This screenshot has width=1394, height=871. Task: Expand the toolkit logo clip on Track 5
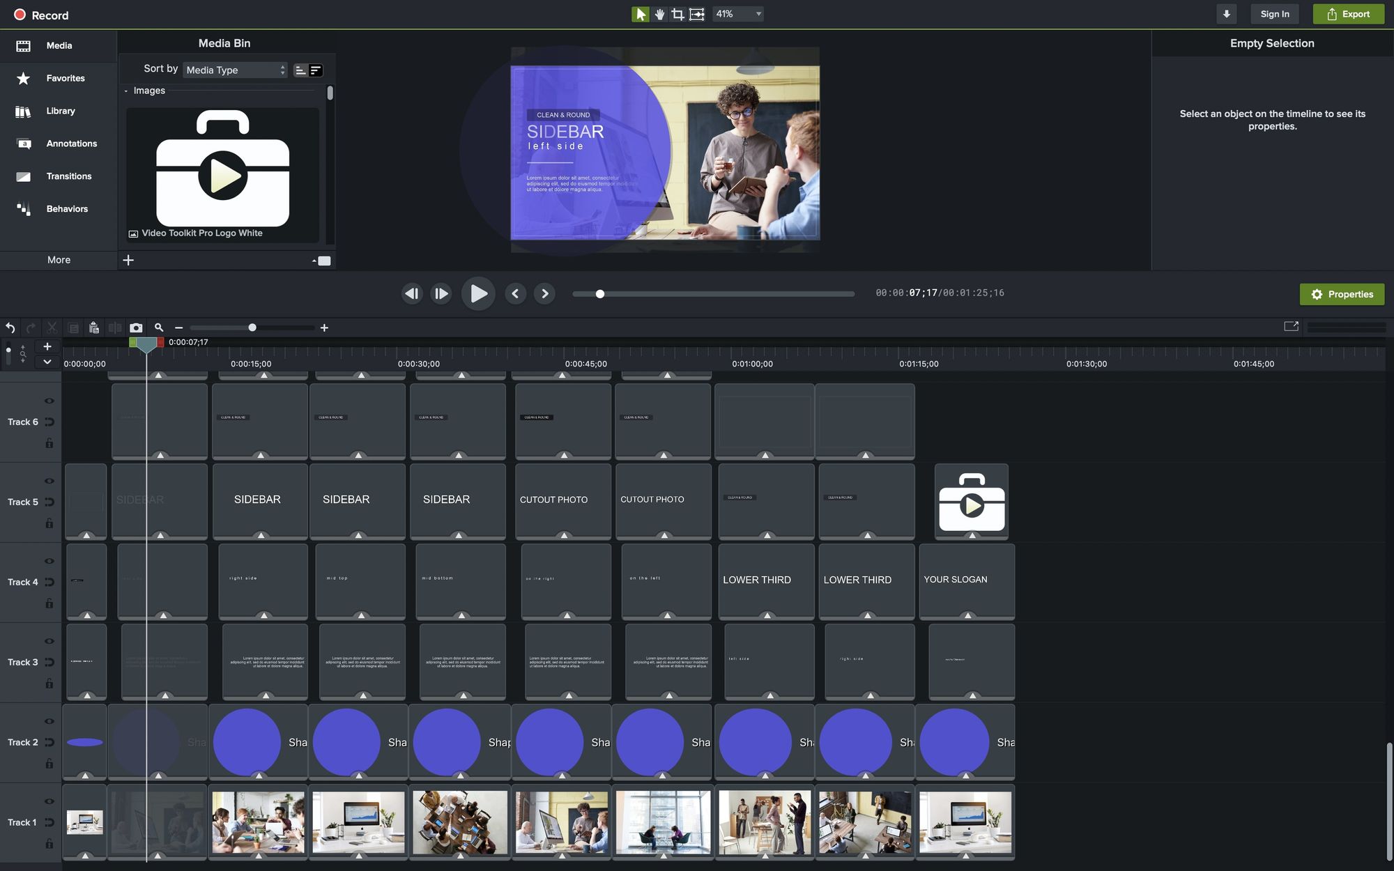coord(972,535)
